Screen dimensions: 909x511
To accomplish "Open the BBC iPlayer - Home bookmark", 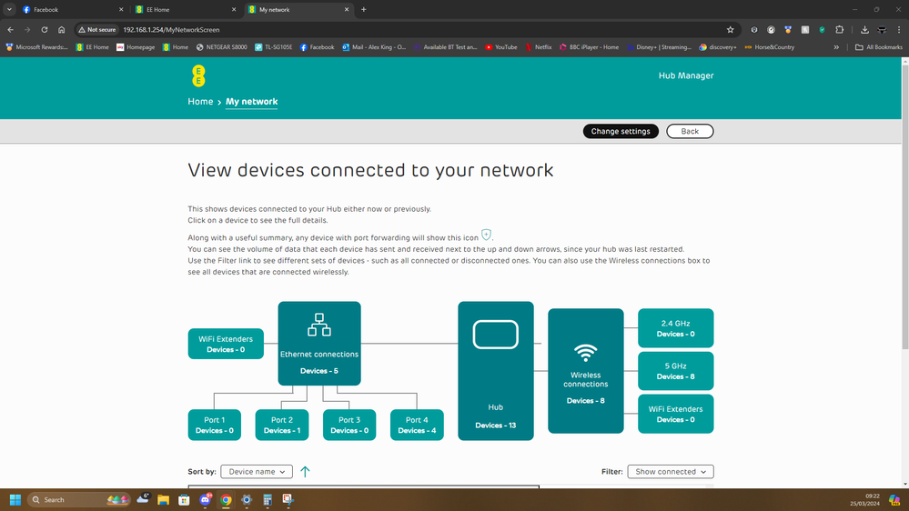I will coord(589,47).
